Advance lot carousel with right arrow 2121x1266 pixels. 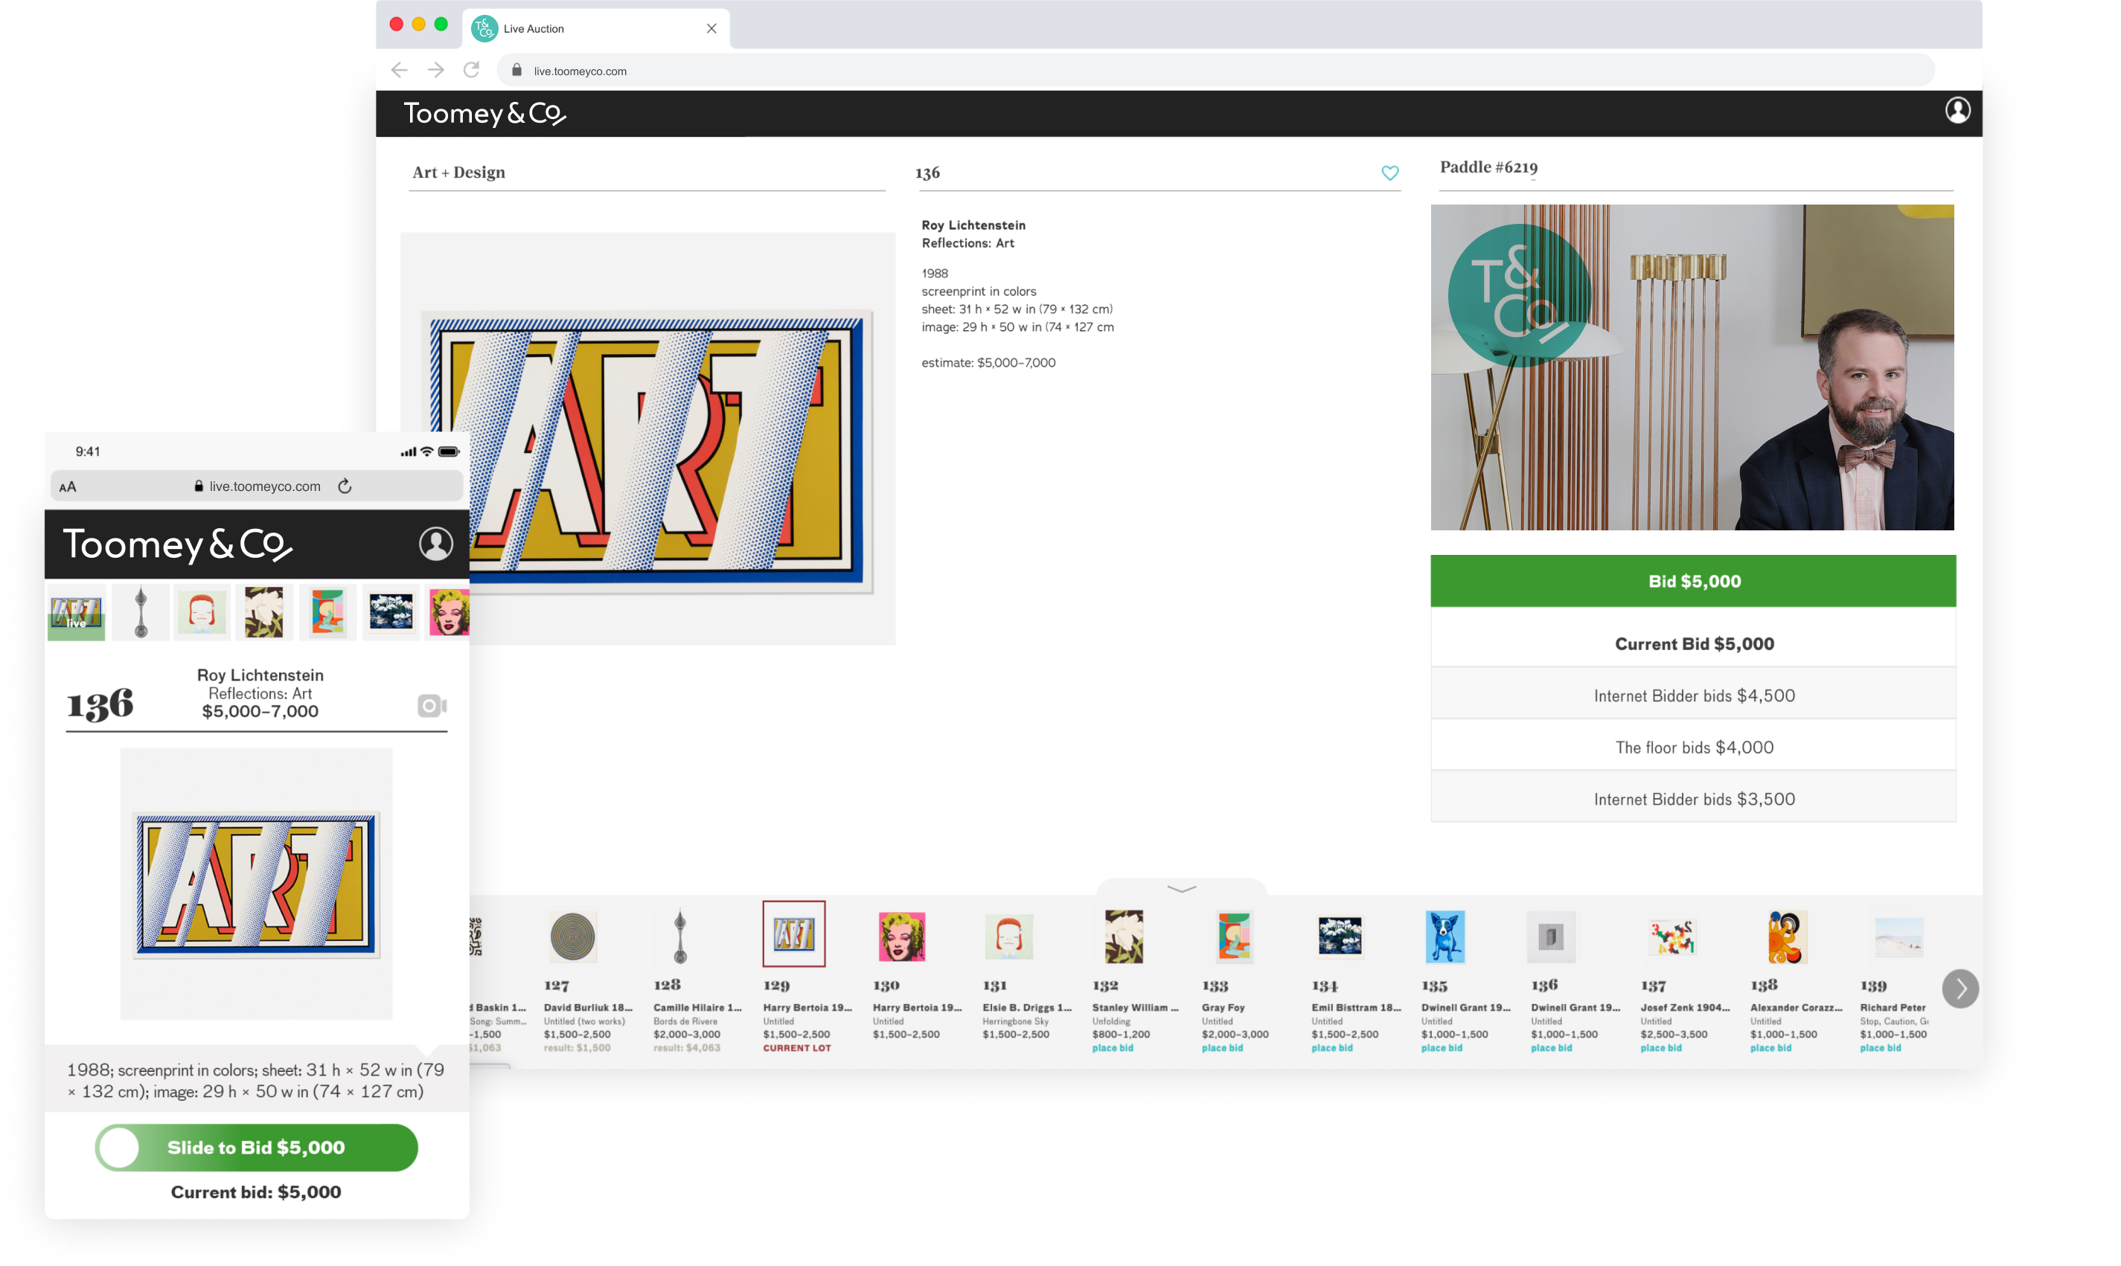click(1960, 989)
